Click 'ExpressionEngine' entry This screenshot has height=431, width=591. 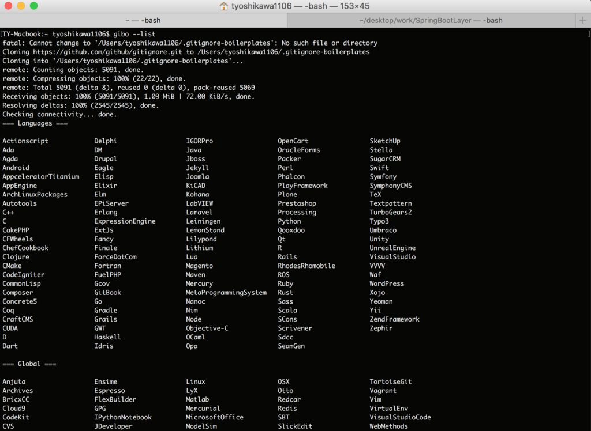pos(125,221)
